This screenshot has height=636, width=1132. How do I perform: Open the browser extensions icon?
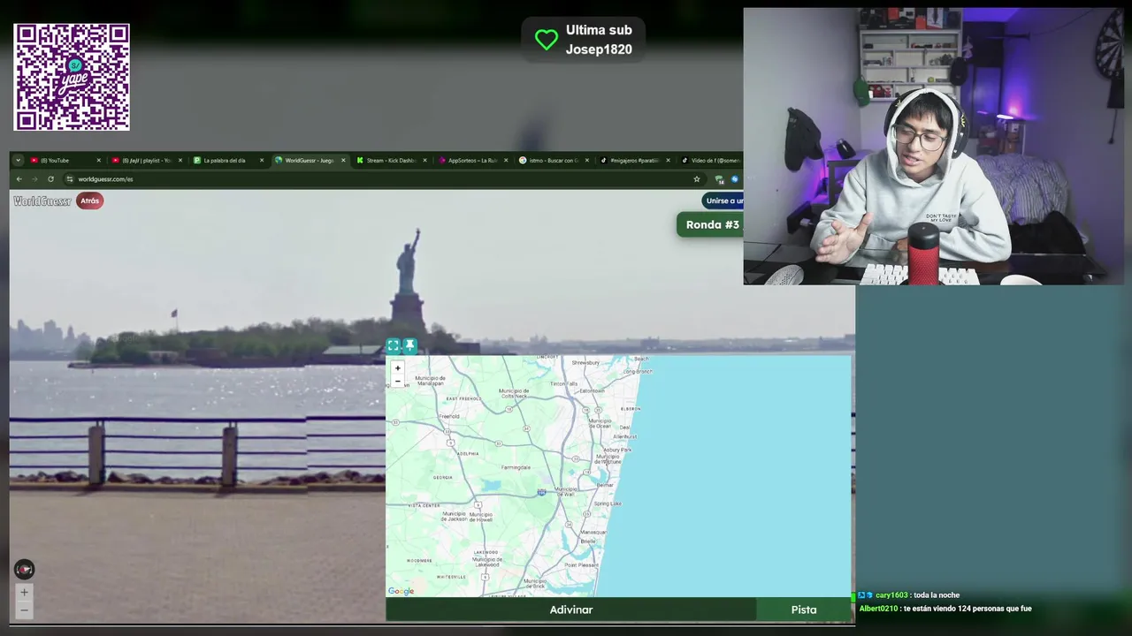coord(719,179)
